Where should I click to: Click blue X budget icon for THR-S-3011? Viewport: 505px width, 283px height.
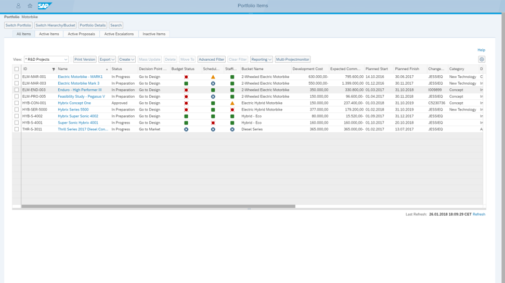pos(186,129)
